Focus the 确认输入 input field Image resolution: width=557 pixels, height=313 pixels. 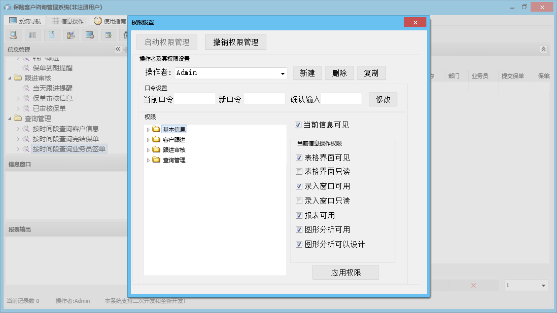click(341, 99)
